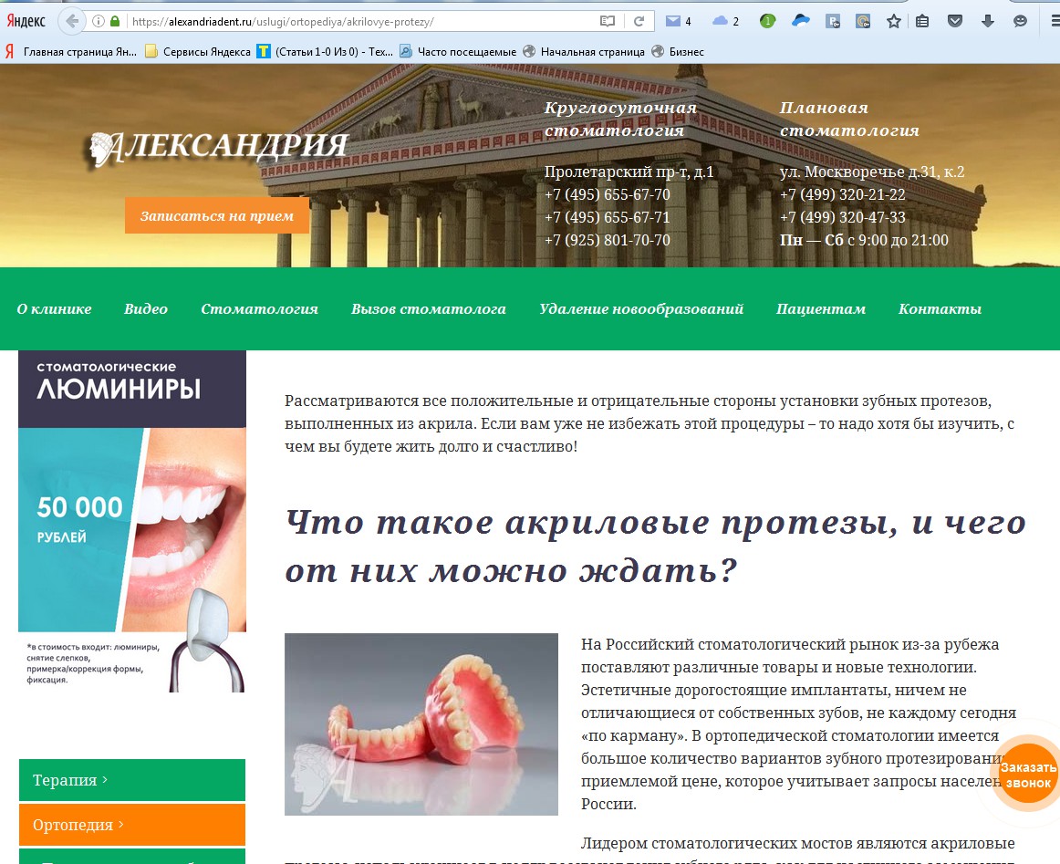
Task: Click the Люминиры 50 000 рублей banner
Action: tap(132, 521)
